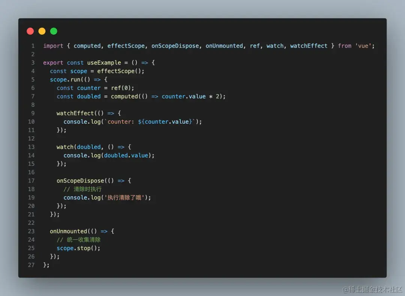Click the 'from' keyword in the import statement
This screenshot has width=405, height=296.
click(345, 46)
